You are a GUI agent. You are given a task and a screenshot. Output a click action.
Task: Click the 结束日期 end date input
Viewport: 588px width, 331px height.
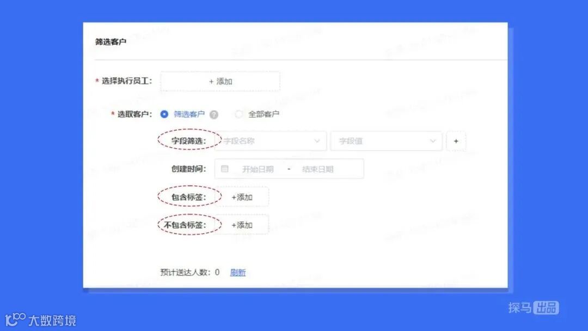coord(317,169)
